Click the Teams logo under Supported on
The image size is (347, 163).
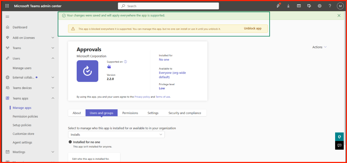point(109,67)
